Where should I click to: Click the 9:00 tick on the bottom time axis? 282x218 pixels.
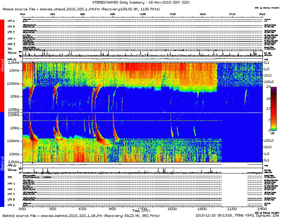click(x=113, y=209)
